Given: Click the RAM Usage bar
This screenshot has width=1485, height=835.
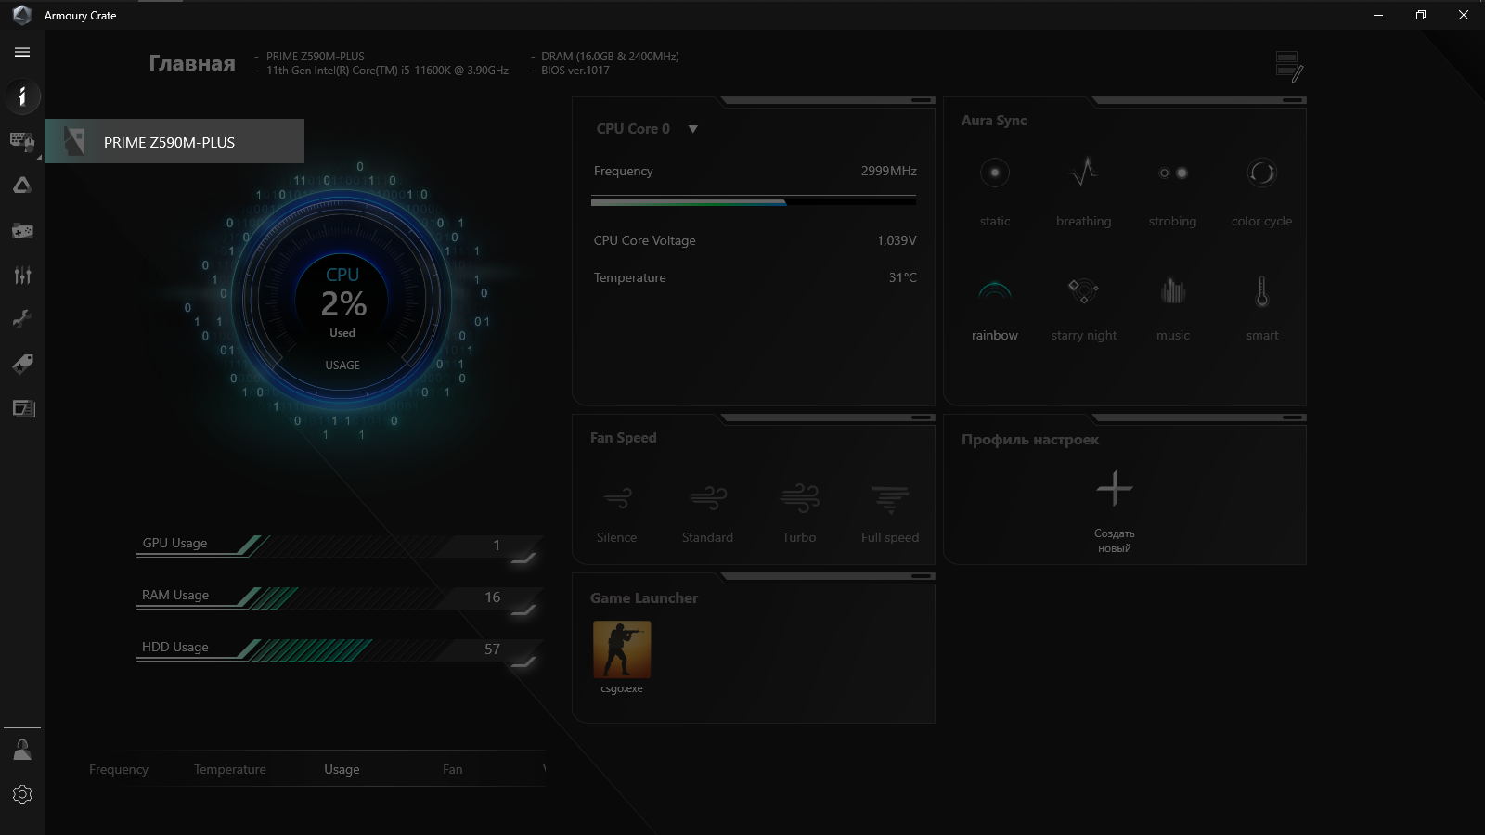Looking at the screenshot, I should click(x=339, y=597).
